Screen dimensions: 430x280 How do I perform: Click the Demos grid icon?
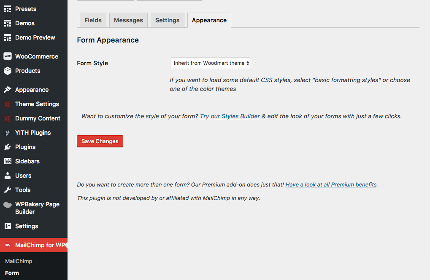(8, 23)
